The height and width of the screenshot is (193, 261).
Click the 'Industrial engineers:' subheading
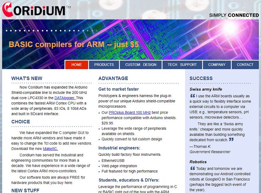click(119, 148)
